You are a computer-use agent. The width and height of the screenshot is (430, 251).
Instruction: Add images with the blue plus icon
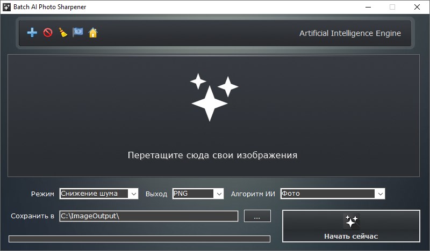click(32, 33)
